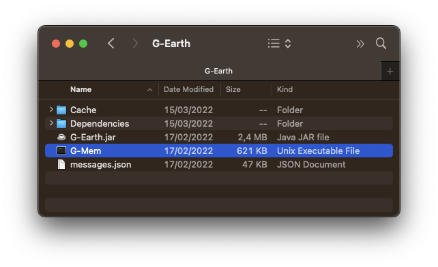
Task: Click the Dependencies folder icon
Action: [x=61, y=123]
